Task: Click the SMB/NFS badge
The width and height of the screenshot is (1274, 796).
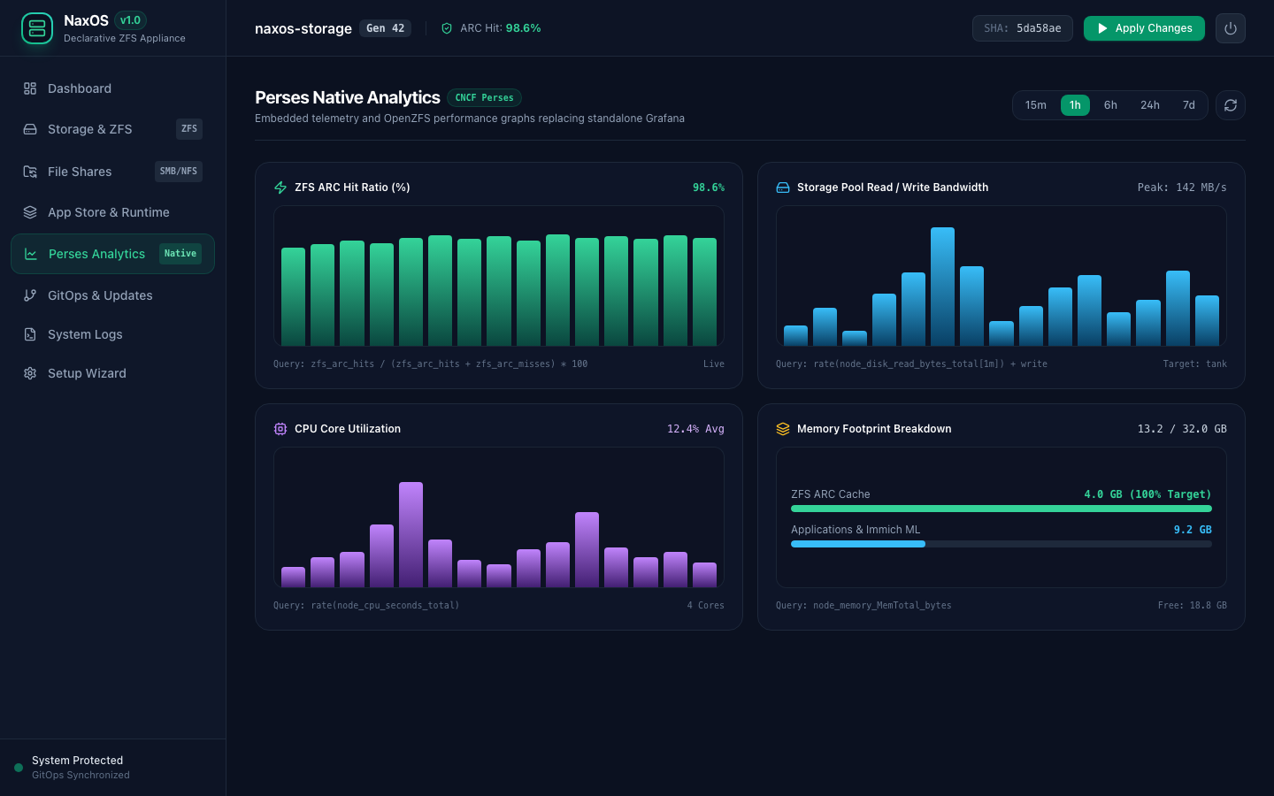Action: tap(179, 172)
